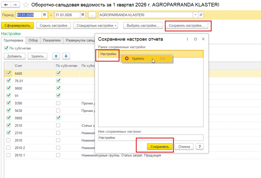The width and height of the screenshot is (261, 178).
Task: Switch to the Показатели tab
Action: [x=52, y=40]
